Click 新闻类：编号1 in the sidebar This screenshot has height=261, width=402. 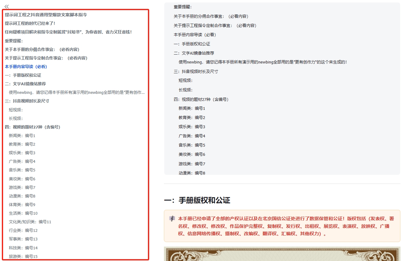click(22, 136)
